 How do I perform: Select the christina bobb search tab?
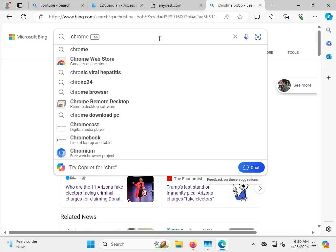point(236,5)
